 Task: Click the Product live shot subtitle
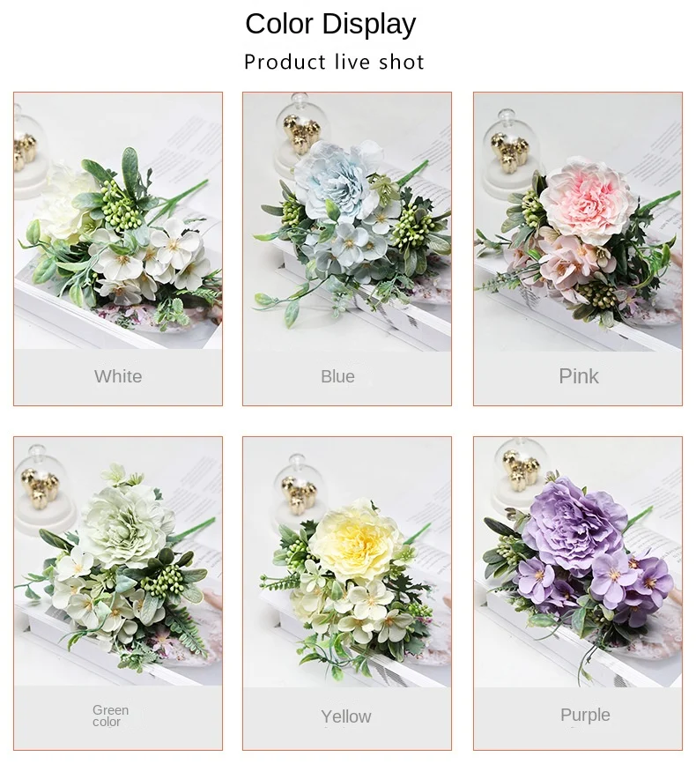click(x=334, y=62)
